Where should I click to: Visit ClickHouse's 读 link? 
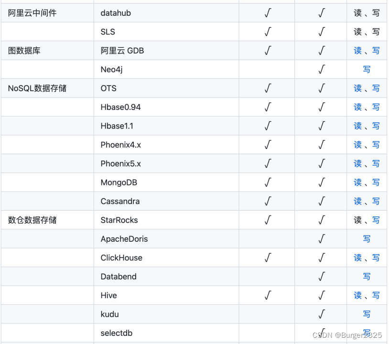357,258
